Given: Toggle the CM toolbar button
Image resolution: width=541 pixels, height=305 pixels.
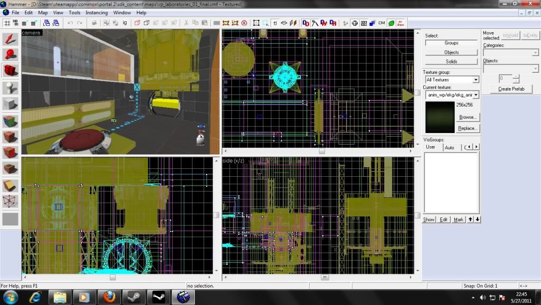Looking at the screenshot, I should 381,23.
